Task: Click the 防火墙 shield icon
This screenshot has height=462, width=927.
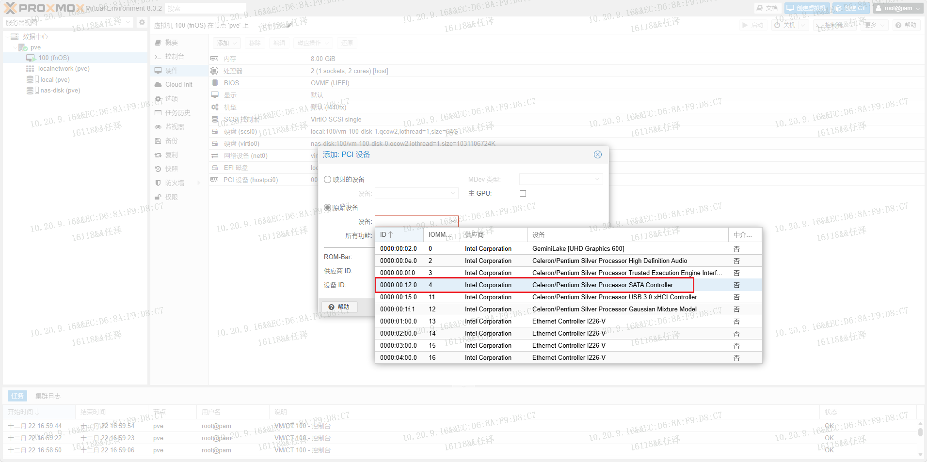Action: pyautogui.click(x=158, y=183)
